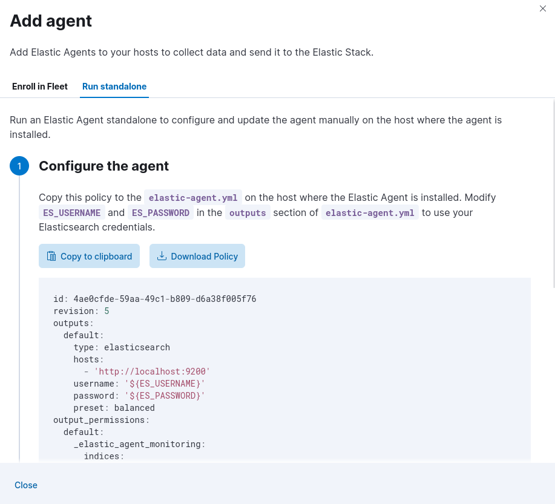The width and height of the screenshot is (555, 504).
Task: Click the Download Policy button
Action: (x=197, y=256)
